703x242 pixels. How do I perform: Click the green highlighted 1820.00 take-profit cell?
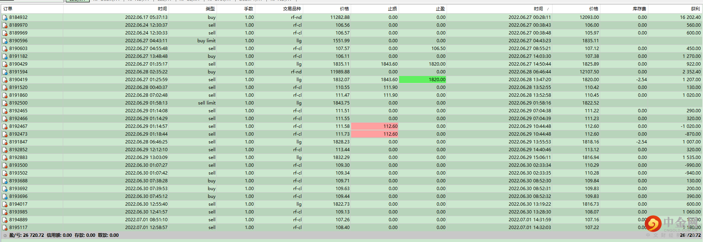(422, 80)
